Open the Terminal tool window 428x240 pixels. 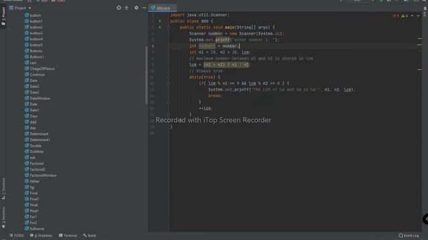tap(68, 235)
